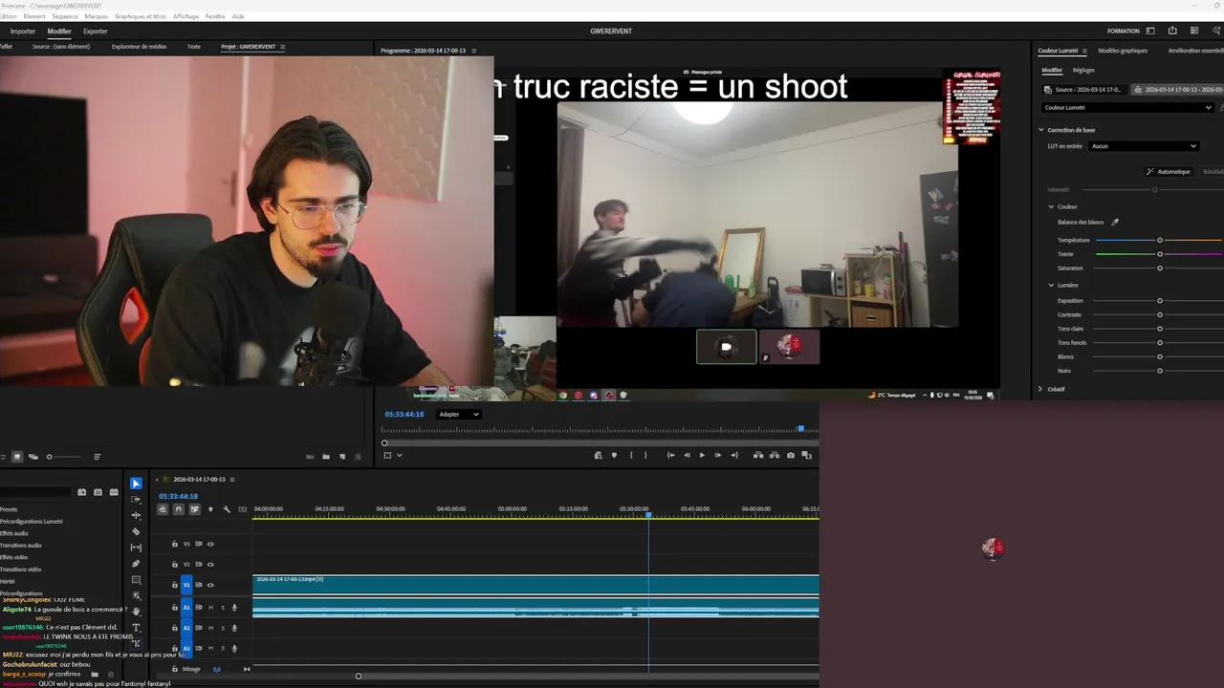Toggle linked selection in the timeline

[x=194, y=509]
